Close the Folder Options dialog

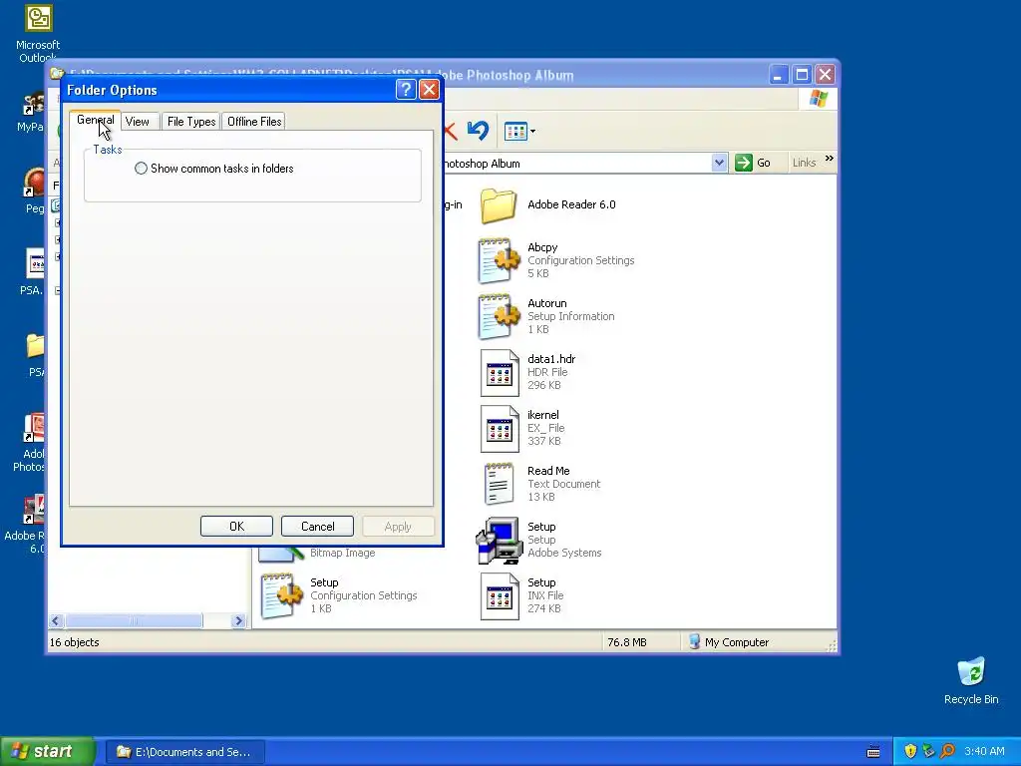pos(429,89)
